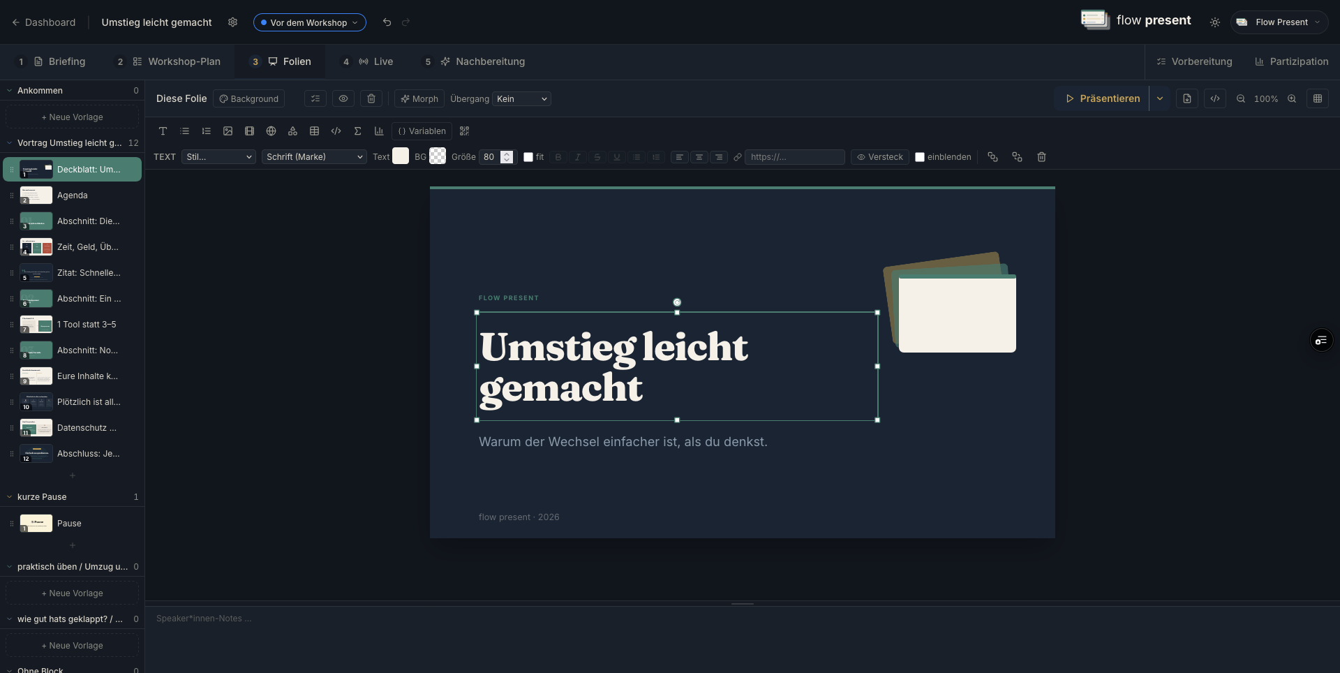
Task: Toggle slide visibility with the eye icon
Action: 343,99
